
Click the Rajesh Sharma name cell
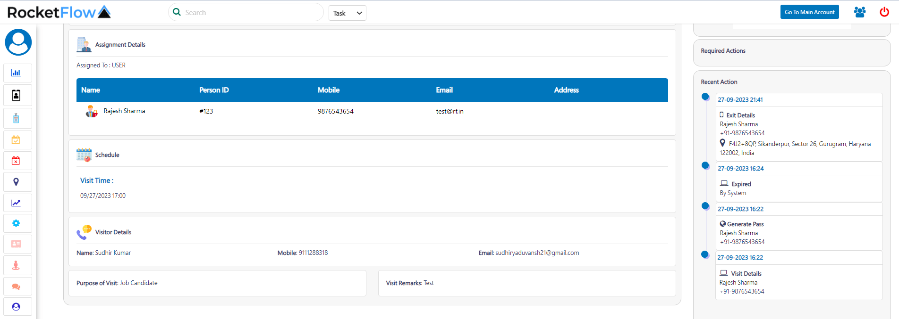tap(125, 111)
